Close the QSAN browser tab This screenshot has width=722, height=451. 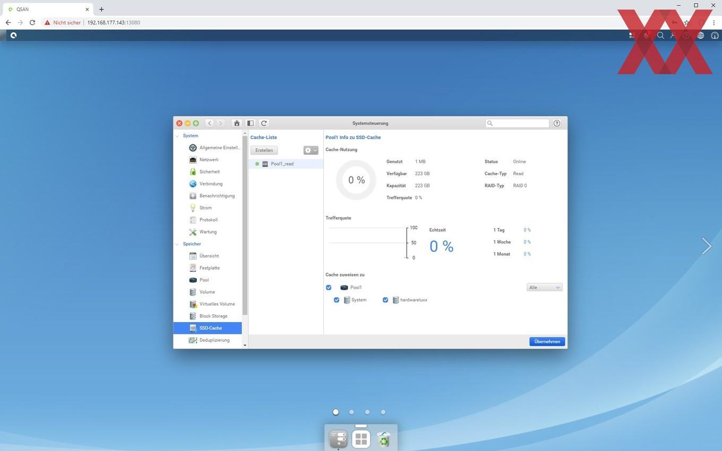coord(87,9)
